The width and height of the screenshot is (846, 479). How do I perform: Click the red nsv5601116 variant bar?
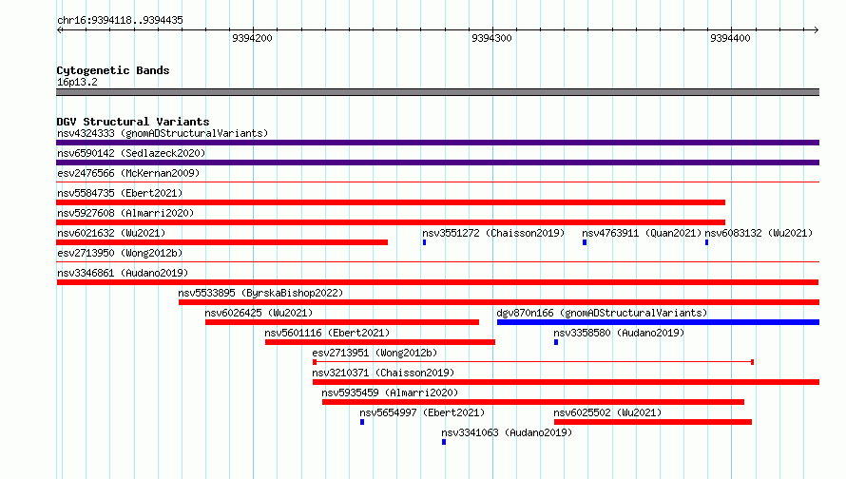tap(380, 342)
